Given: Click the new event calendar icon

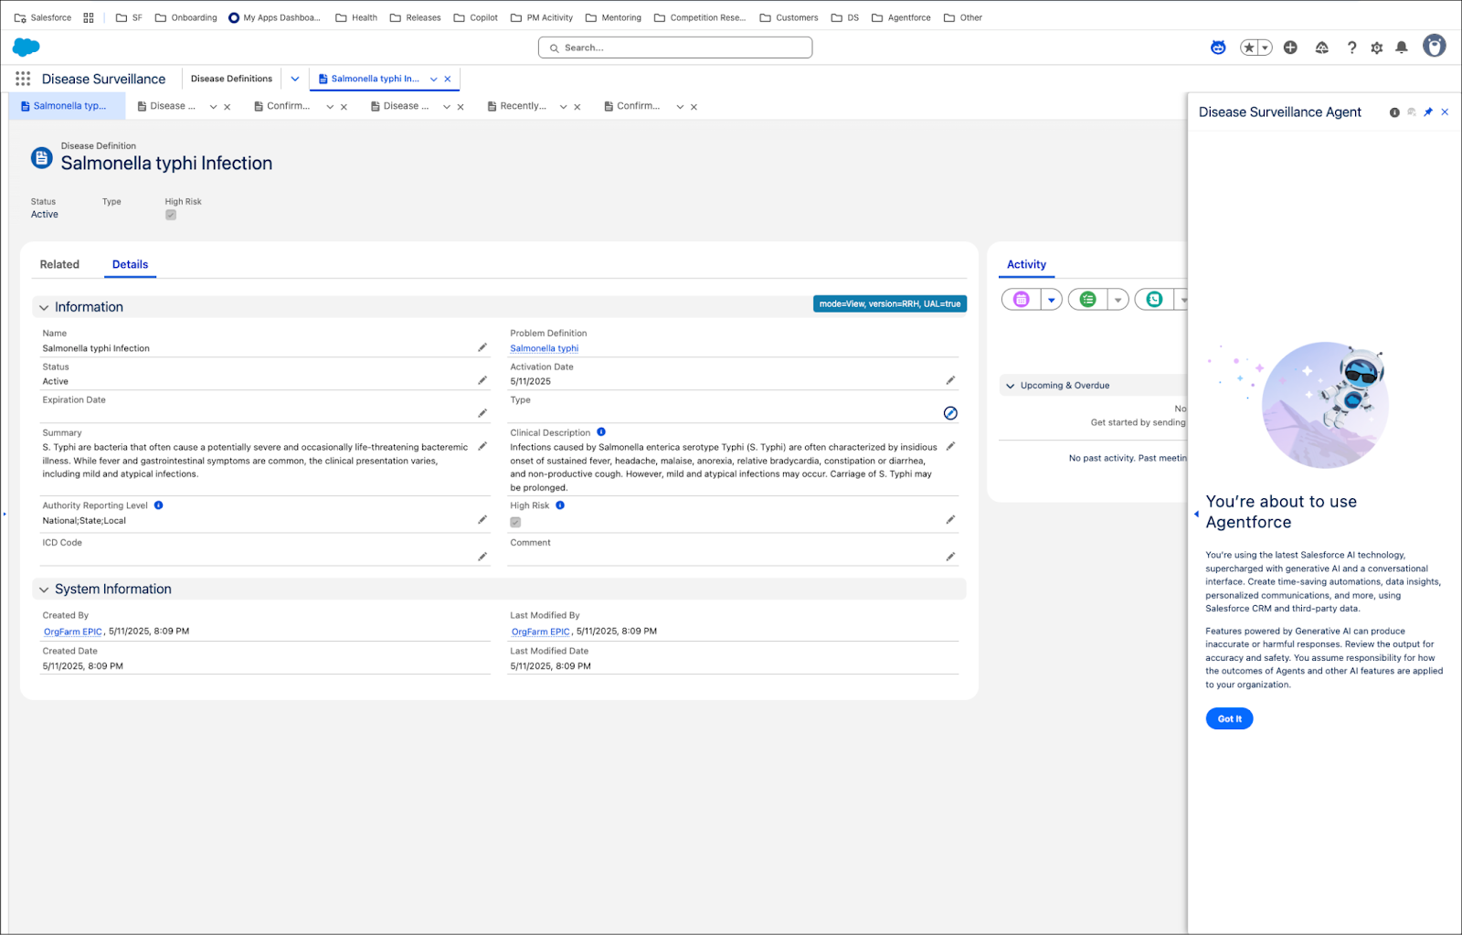Looking at the screenshot, I should point(1022,300).
